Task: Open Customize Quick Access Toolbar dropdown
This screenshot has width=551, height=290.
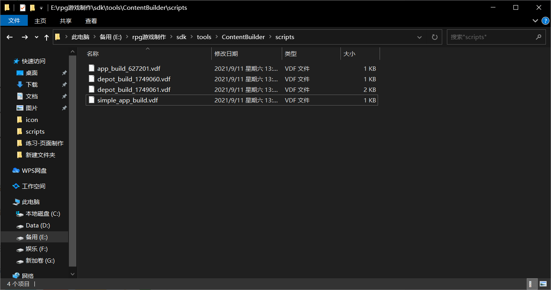Action: pos(41,8)
